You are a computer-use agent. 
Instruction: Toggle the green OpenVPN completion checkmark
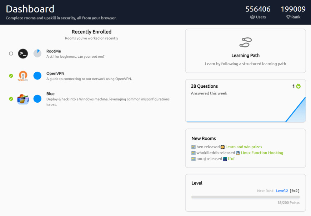pyautogui.click(x=11, y=76)
